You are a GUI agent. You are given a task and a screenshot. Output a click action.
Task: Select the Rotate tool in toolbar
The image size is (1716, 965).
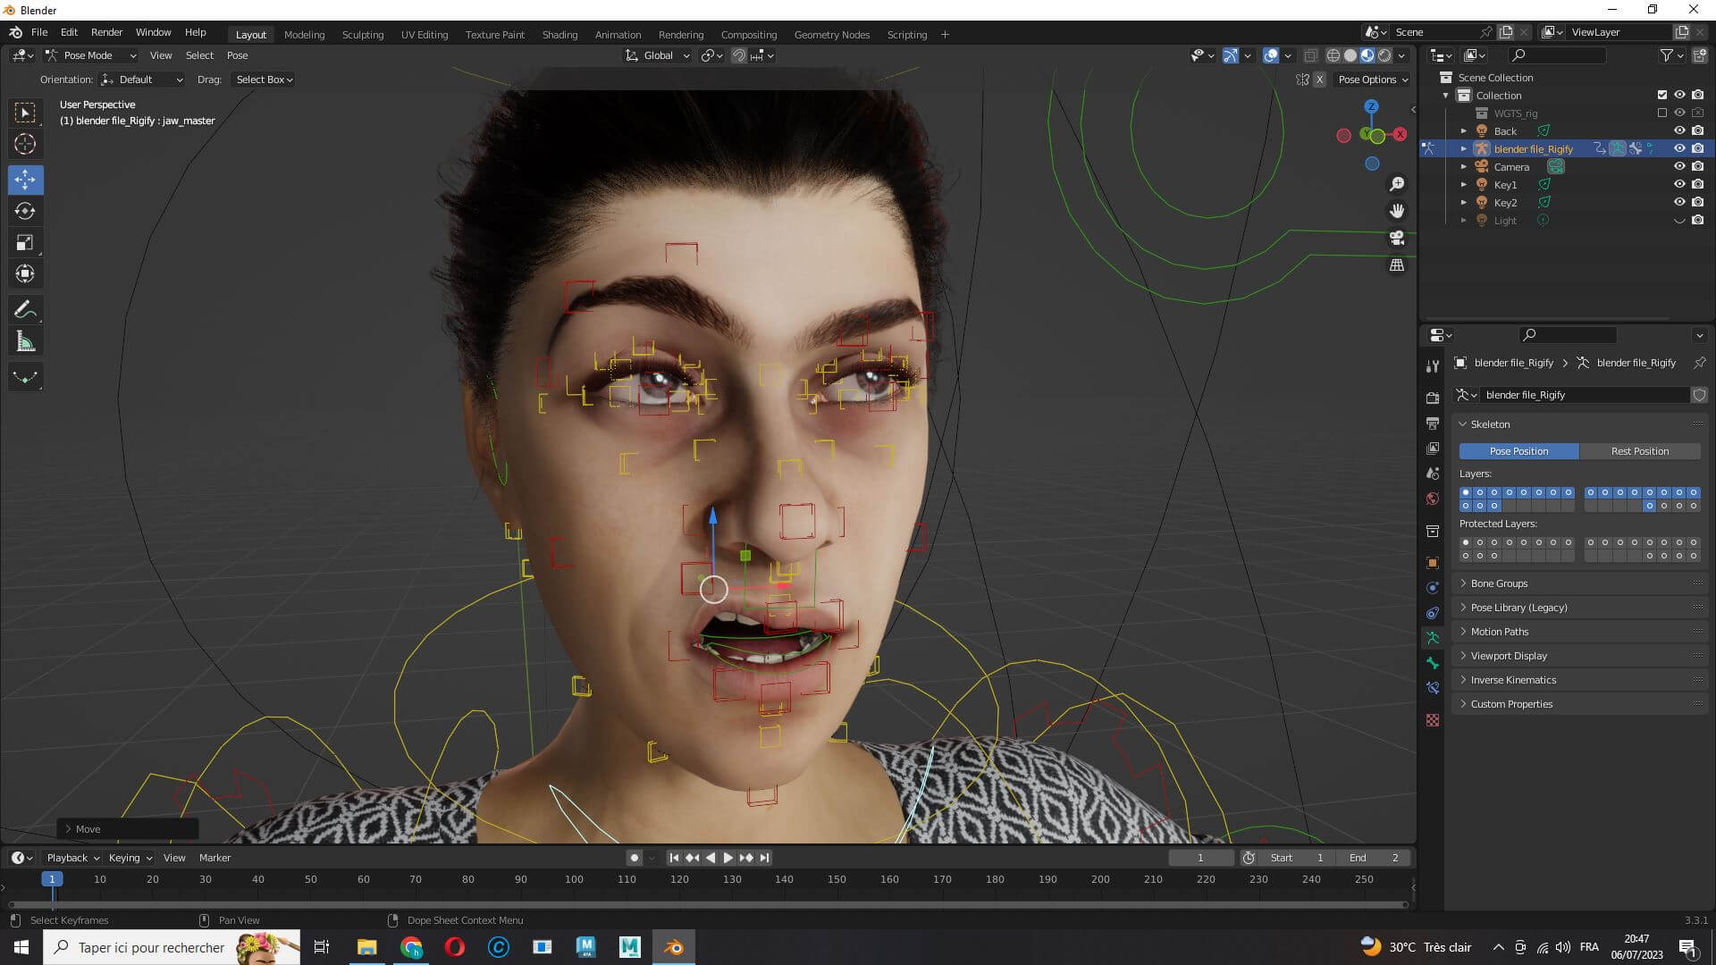tap(25, 212)
